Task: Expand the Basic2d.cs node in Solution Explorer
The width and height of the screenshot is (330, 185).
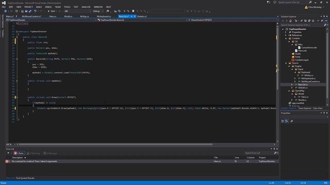Action: (292, 84)
